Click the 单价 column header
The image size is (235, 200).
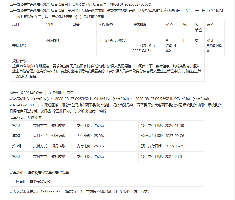pos(169,25)
